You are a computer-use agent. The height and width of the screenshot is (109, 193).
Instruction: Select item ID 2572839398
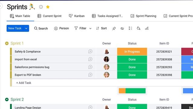coord(164,75)
